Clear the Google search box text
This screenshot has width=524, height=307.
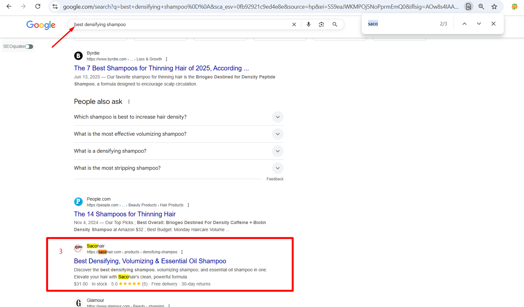(294, 24)
